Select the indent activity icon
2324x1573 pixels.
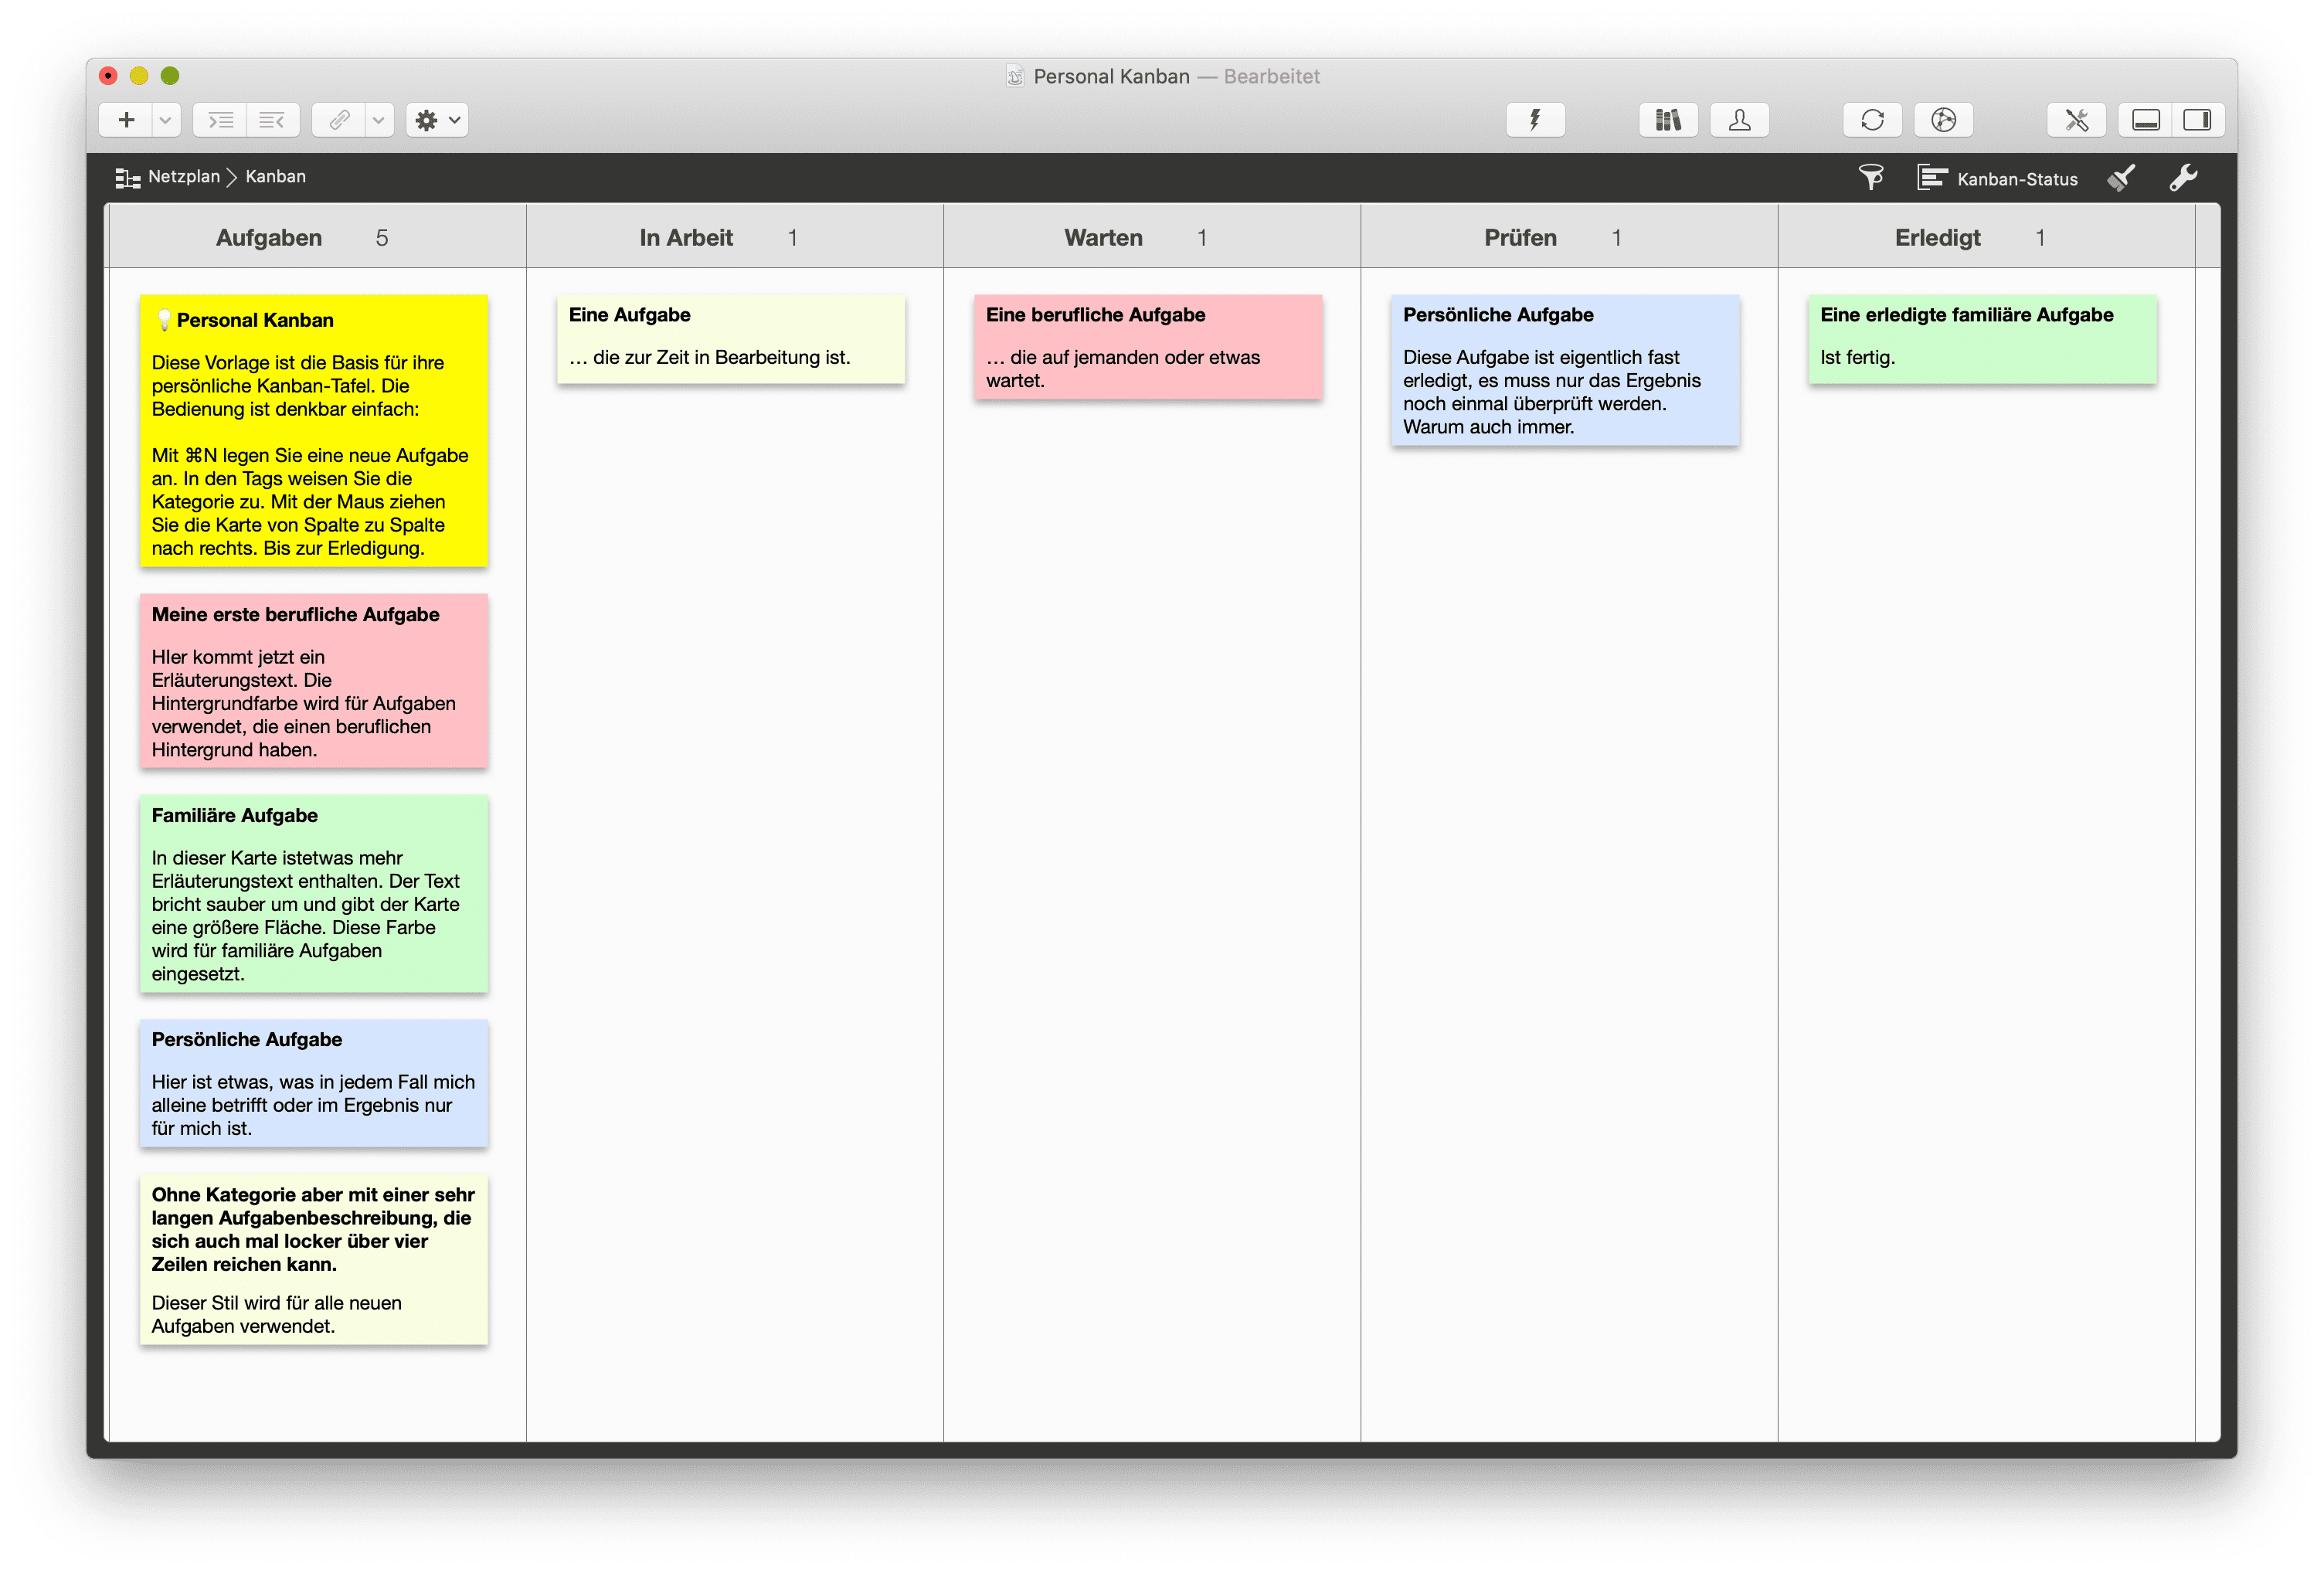tap(221, 119)
